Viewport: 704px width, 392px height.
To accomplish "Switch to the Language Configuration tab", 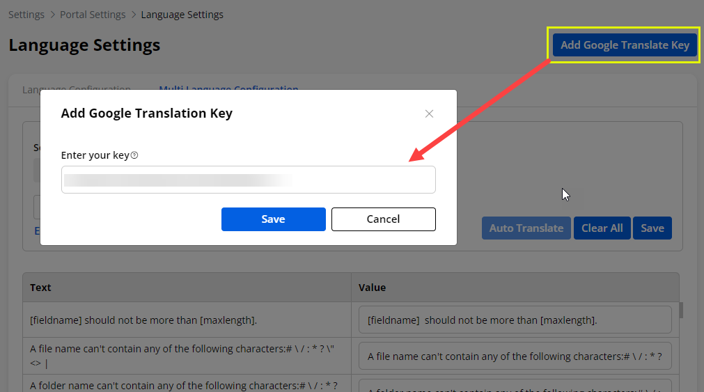I will tap(77, 88).
